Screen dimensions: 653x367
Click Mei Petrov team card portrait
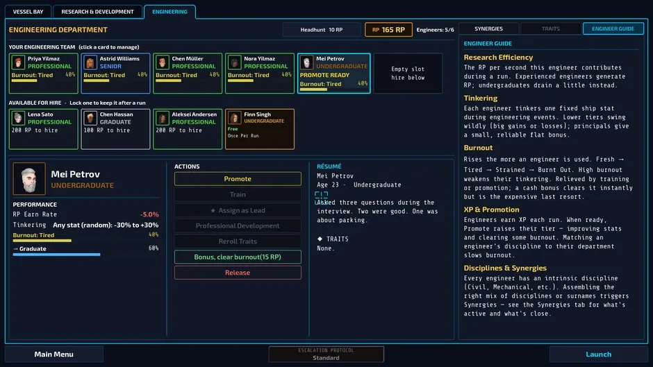306,62
